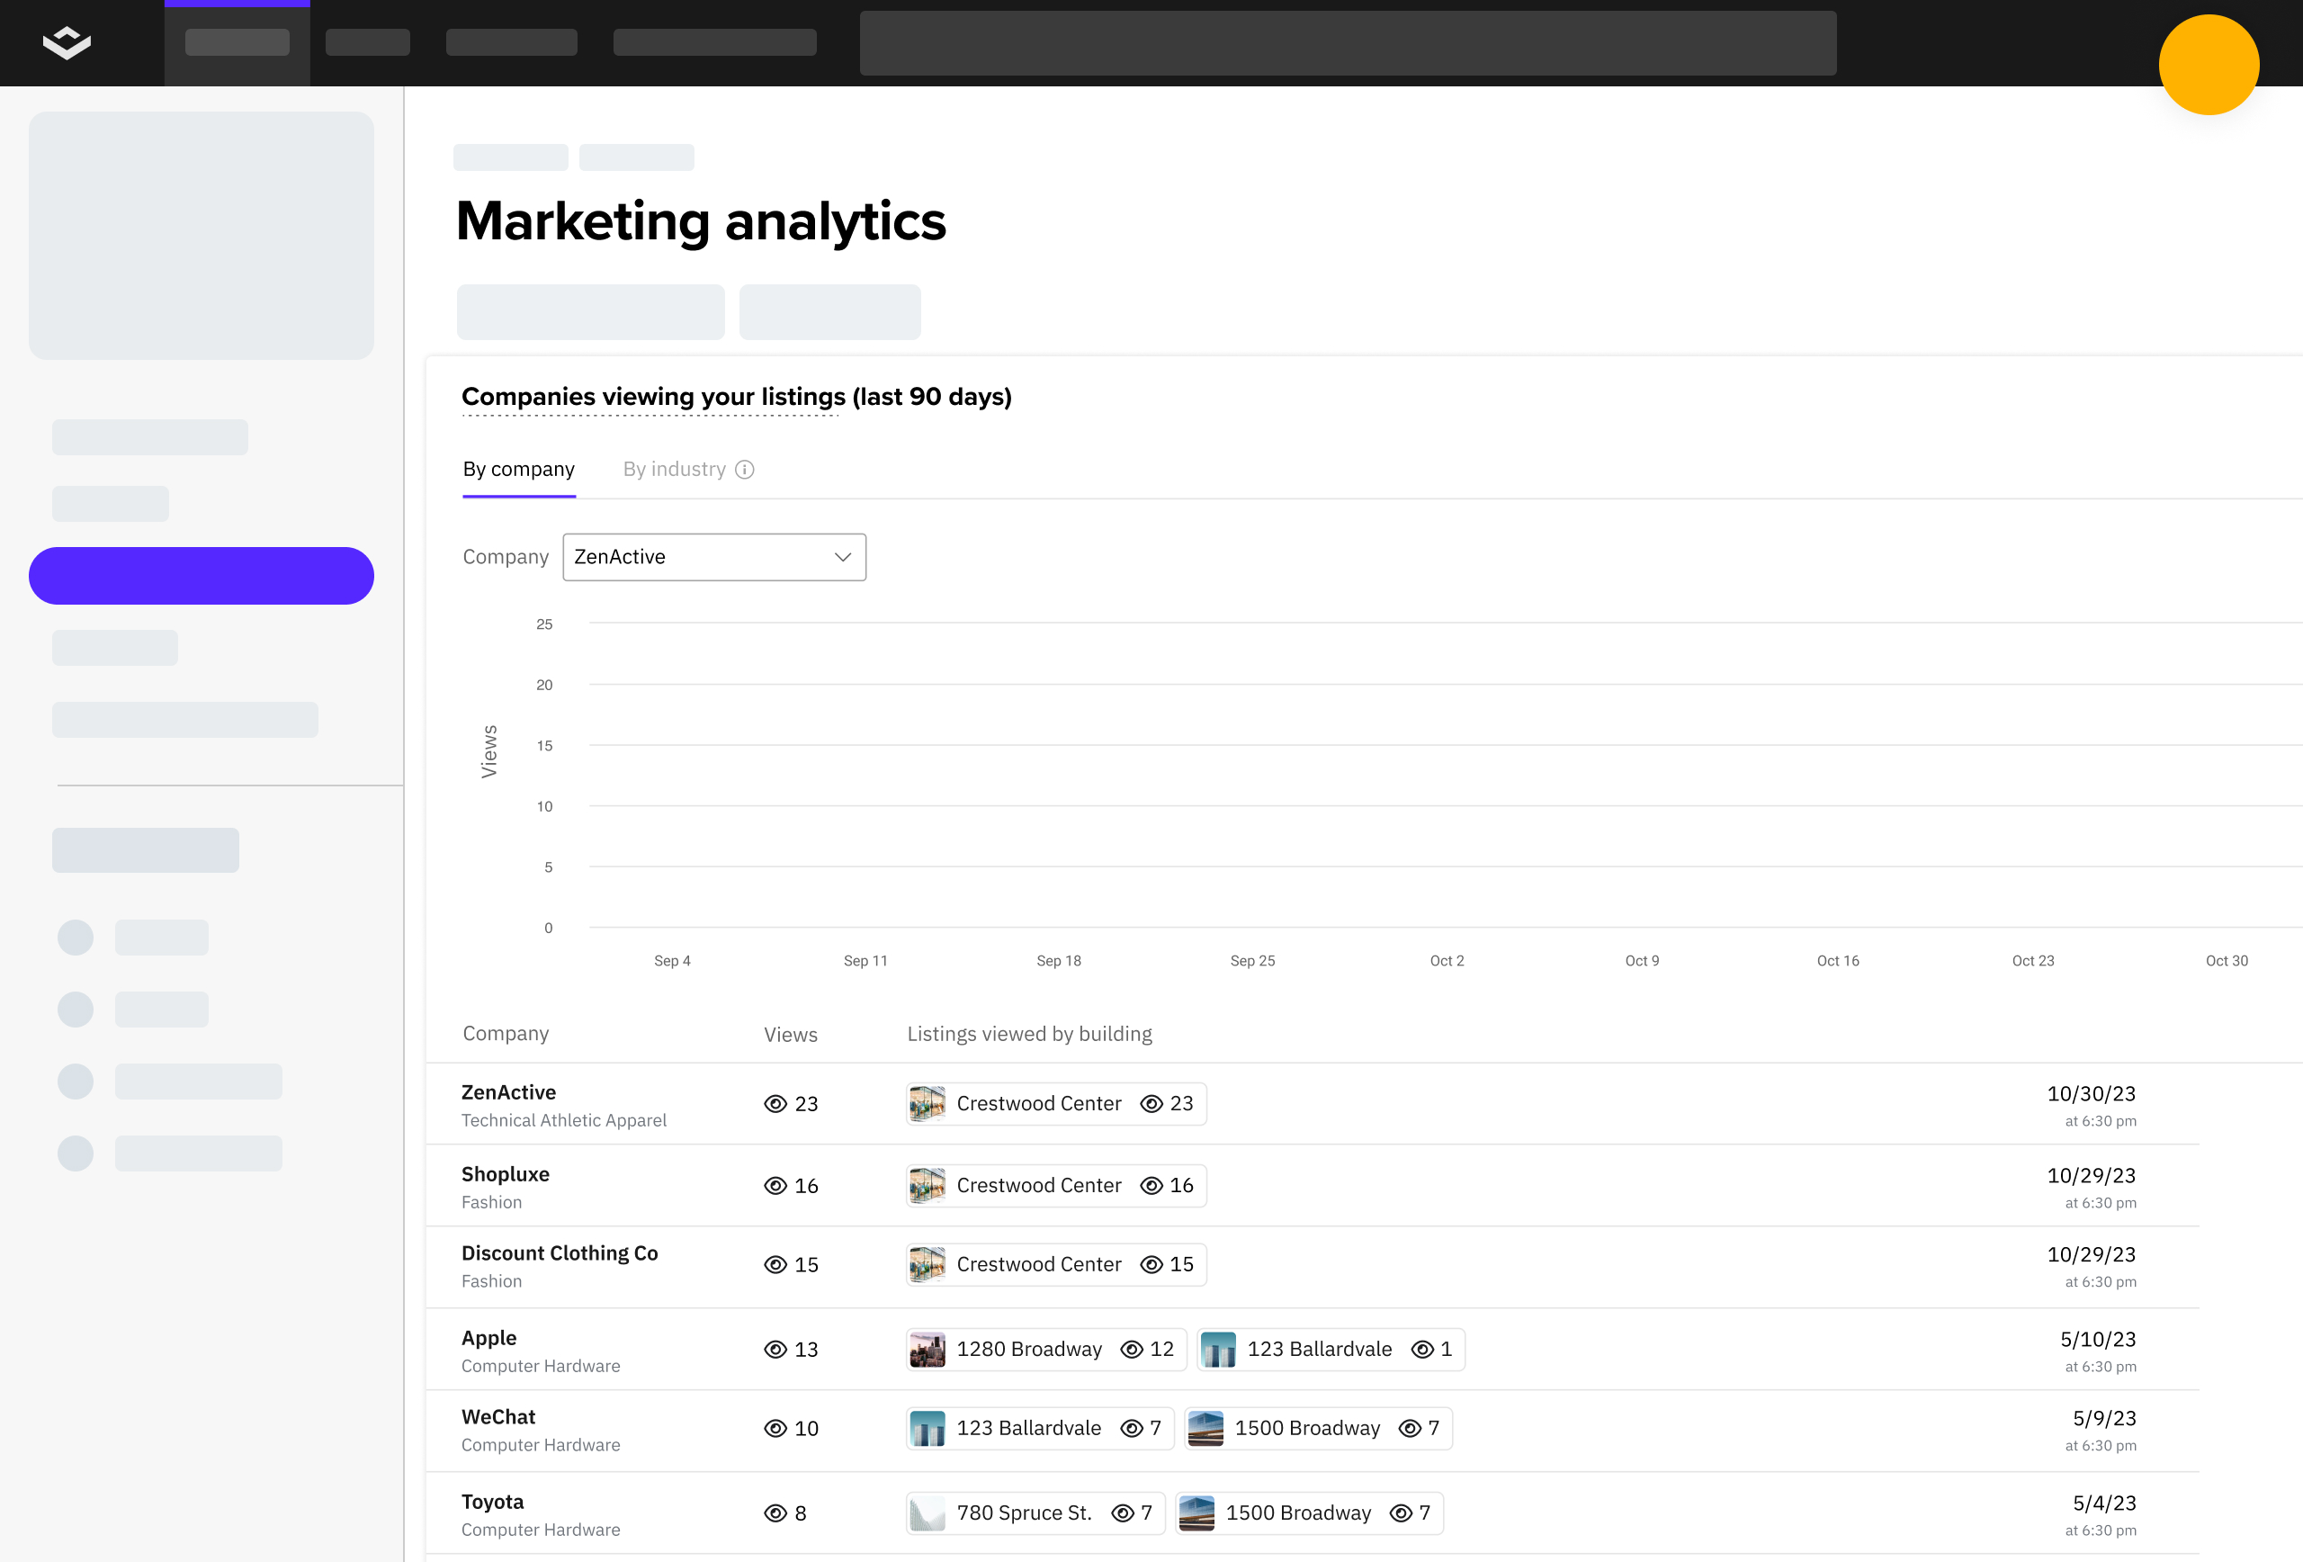Click 1500 Broadway thumbnail in WeChat row
This screenshot has width=2303, height=1562.
[x=1205, y=1428]
